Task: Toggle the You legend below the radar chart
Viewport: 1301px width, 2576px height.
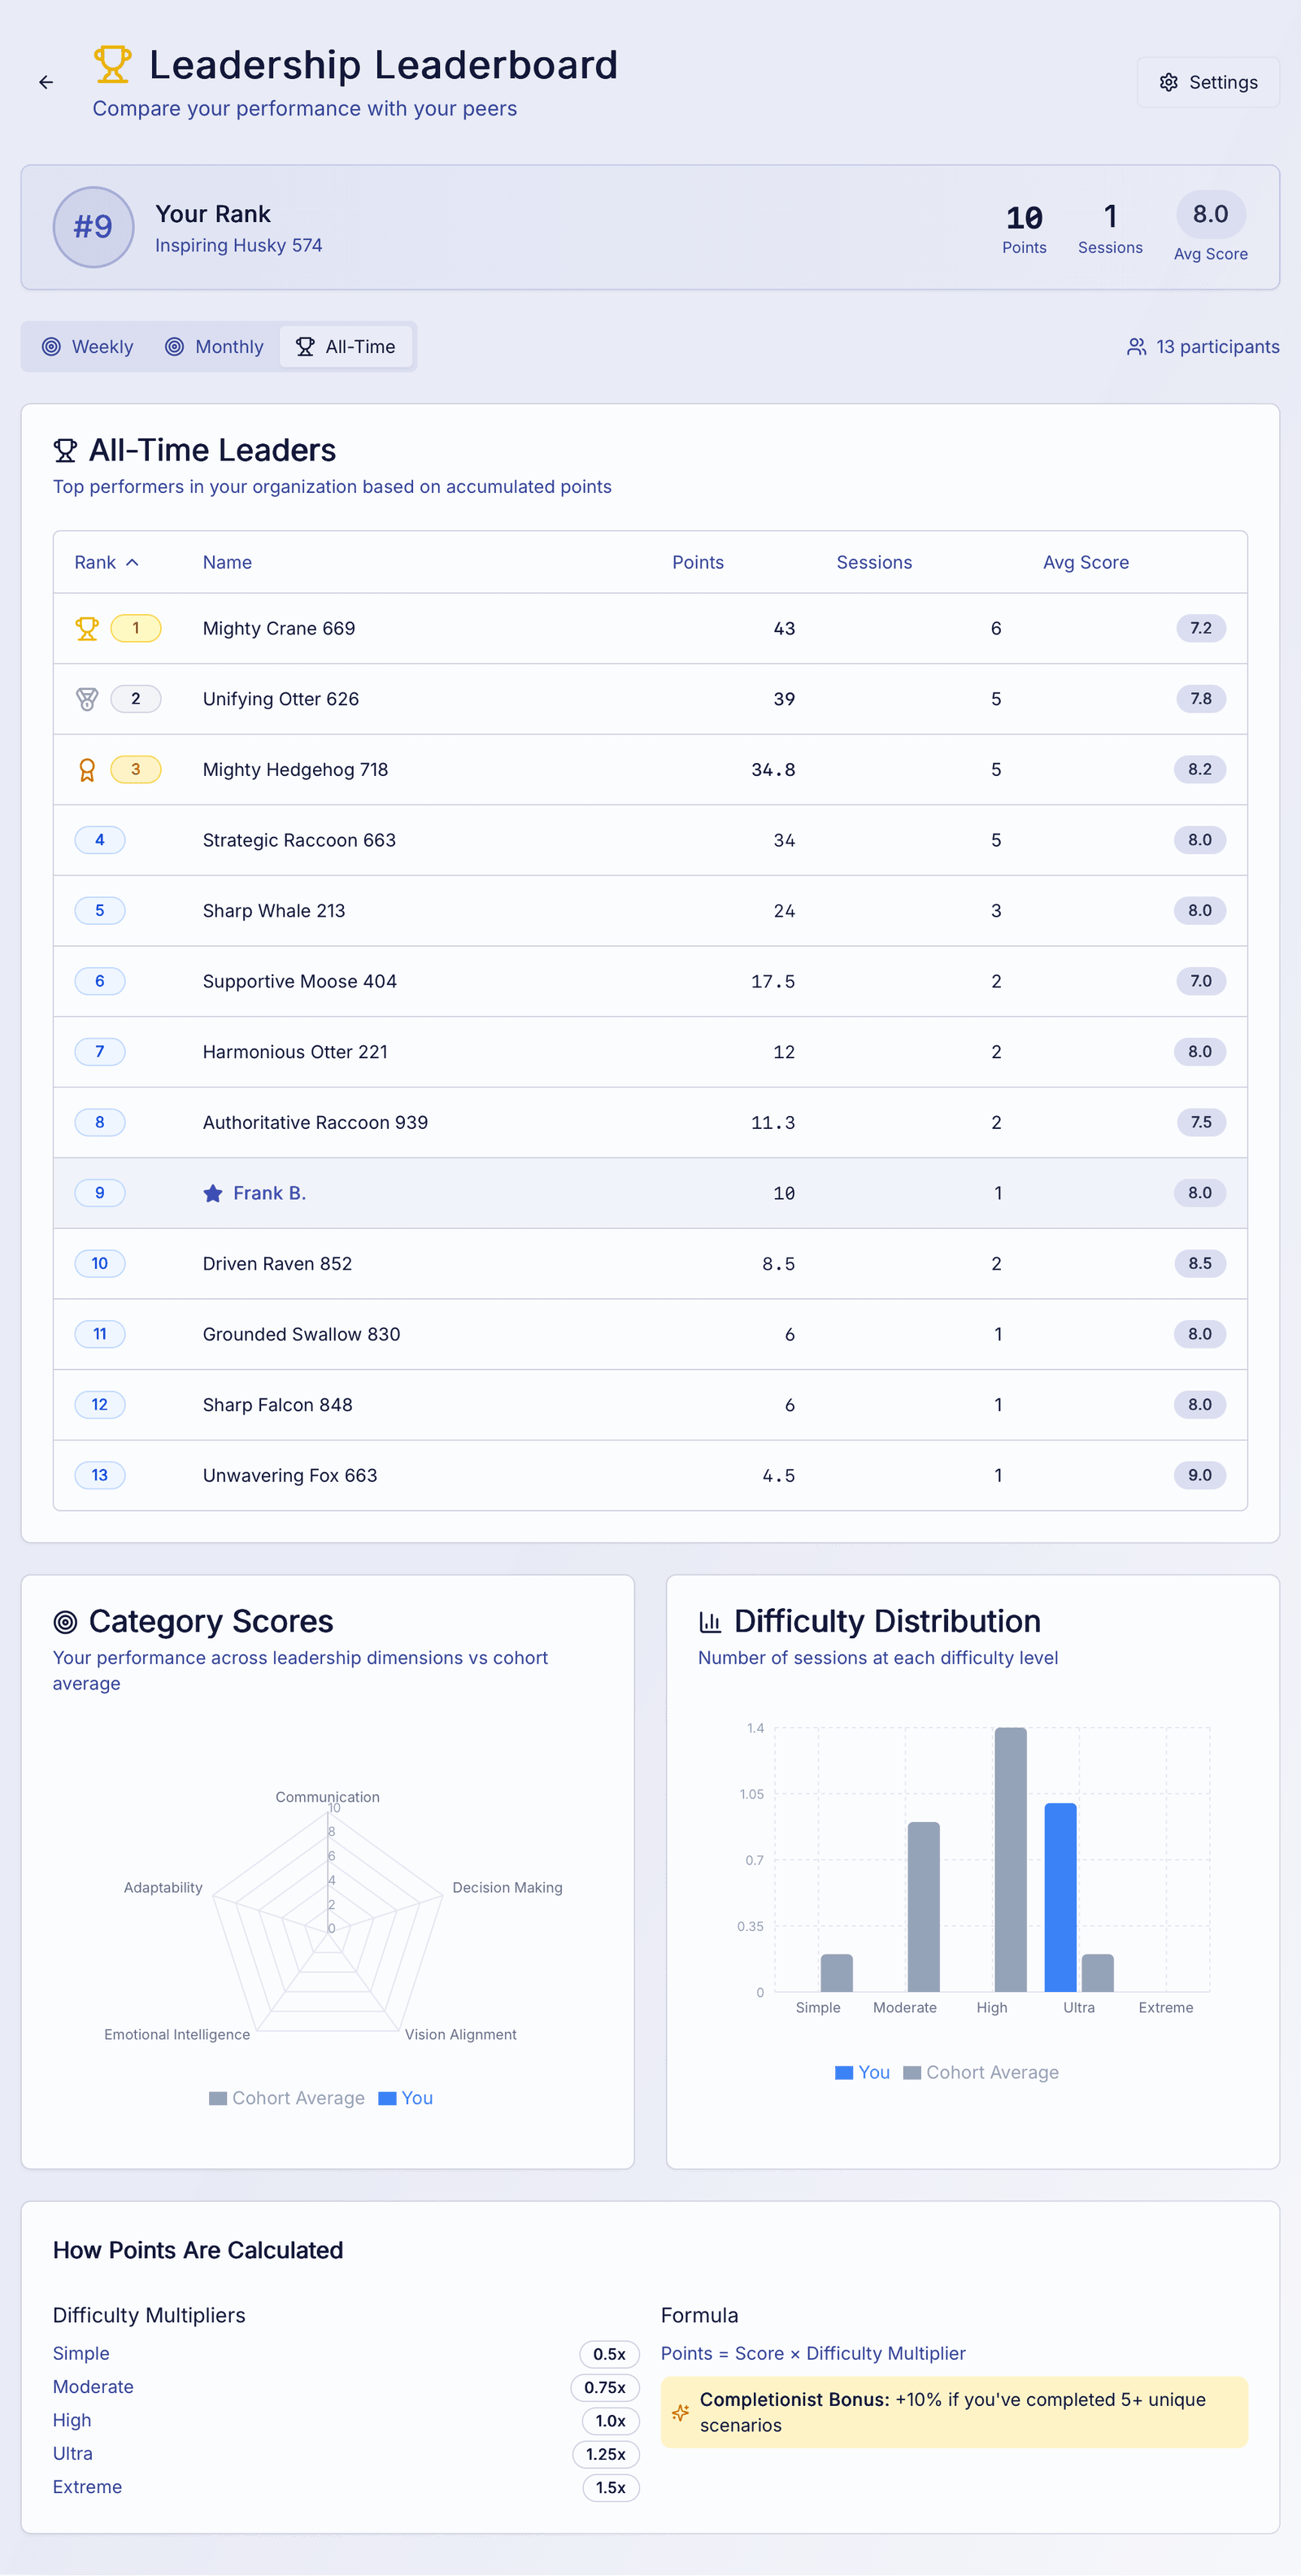Action: coord(405,2097)
